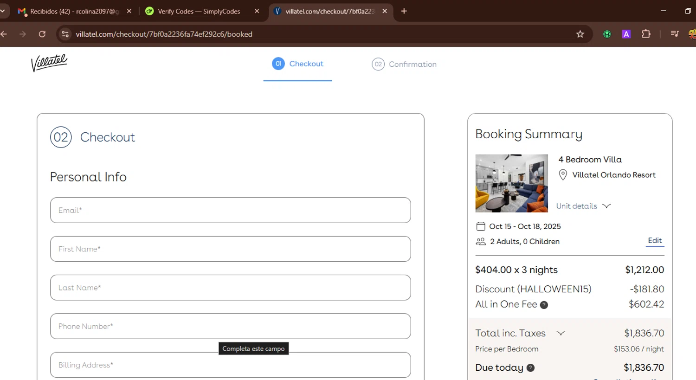Click the Villatel logo
Viewport: 696px width, 380px height.
(x=49, y=63)
